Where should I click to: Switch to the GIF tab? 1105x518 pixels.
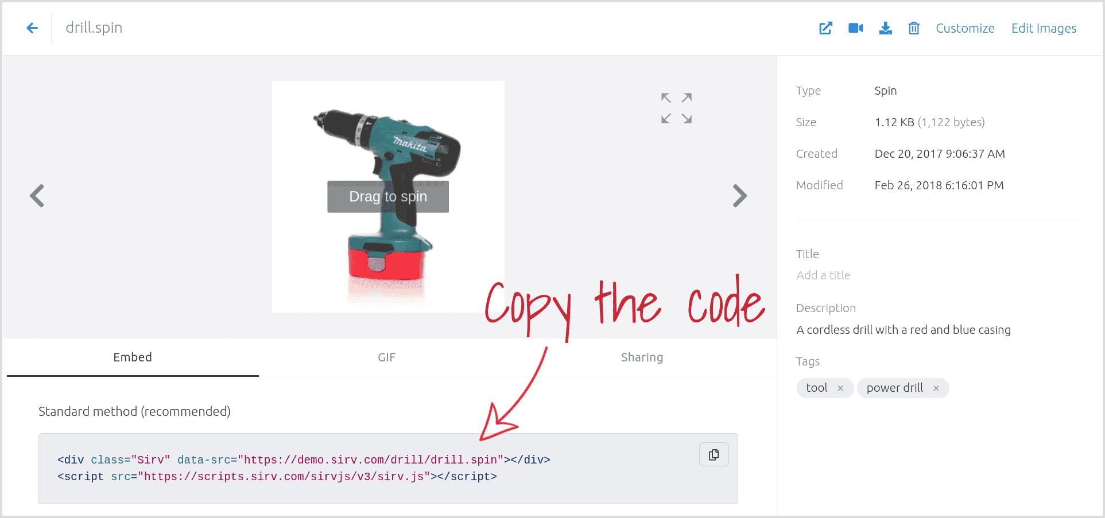point(387,357)
